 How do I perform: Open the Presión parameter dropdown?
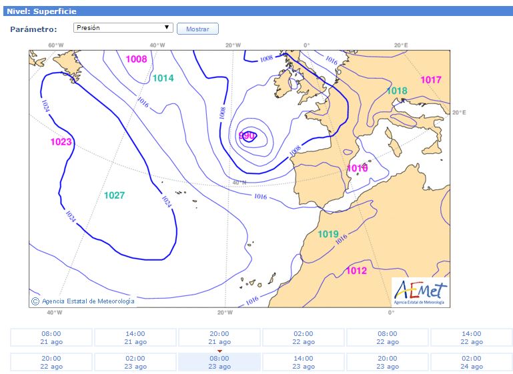[x=123, y=28]
